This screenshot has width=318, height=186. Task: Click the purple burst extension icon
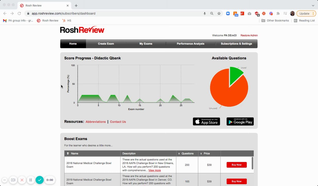271,13
